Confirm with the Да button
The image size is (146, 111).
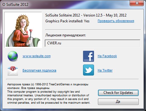(x=118, y=102)
